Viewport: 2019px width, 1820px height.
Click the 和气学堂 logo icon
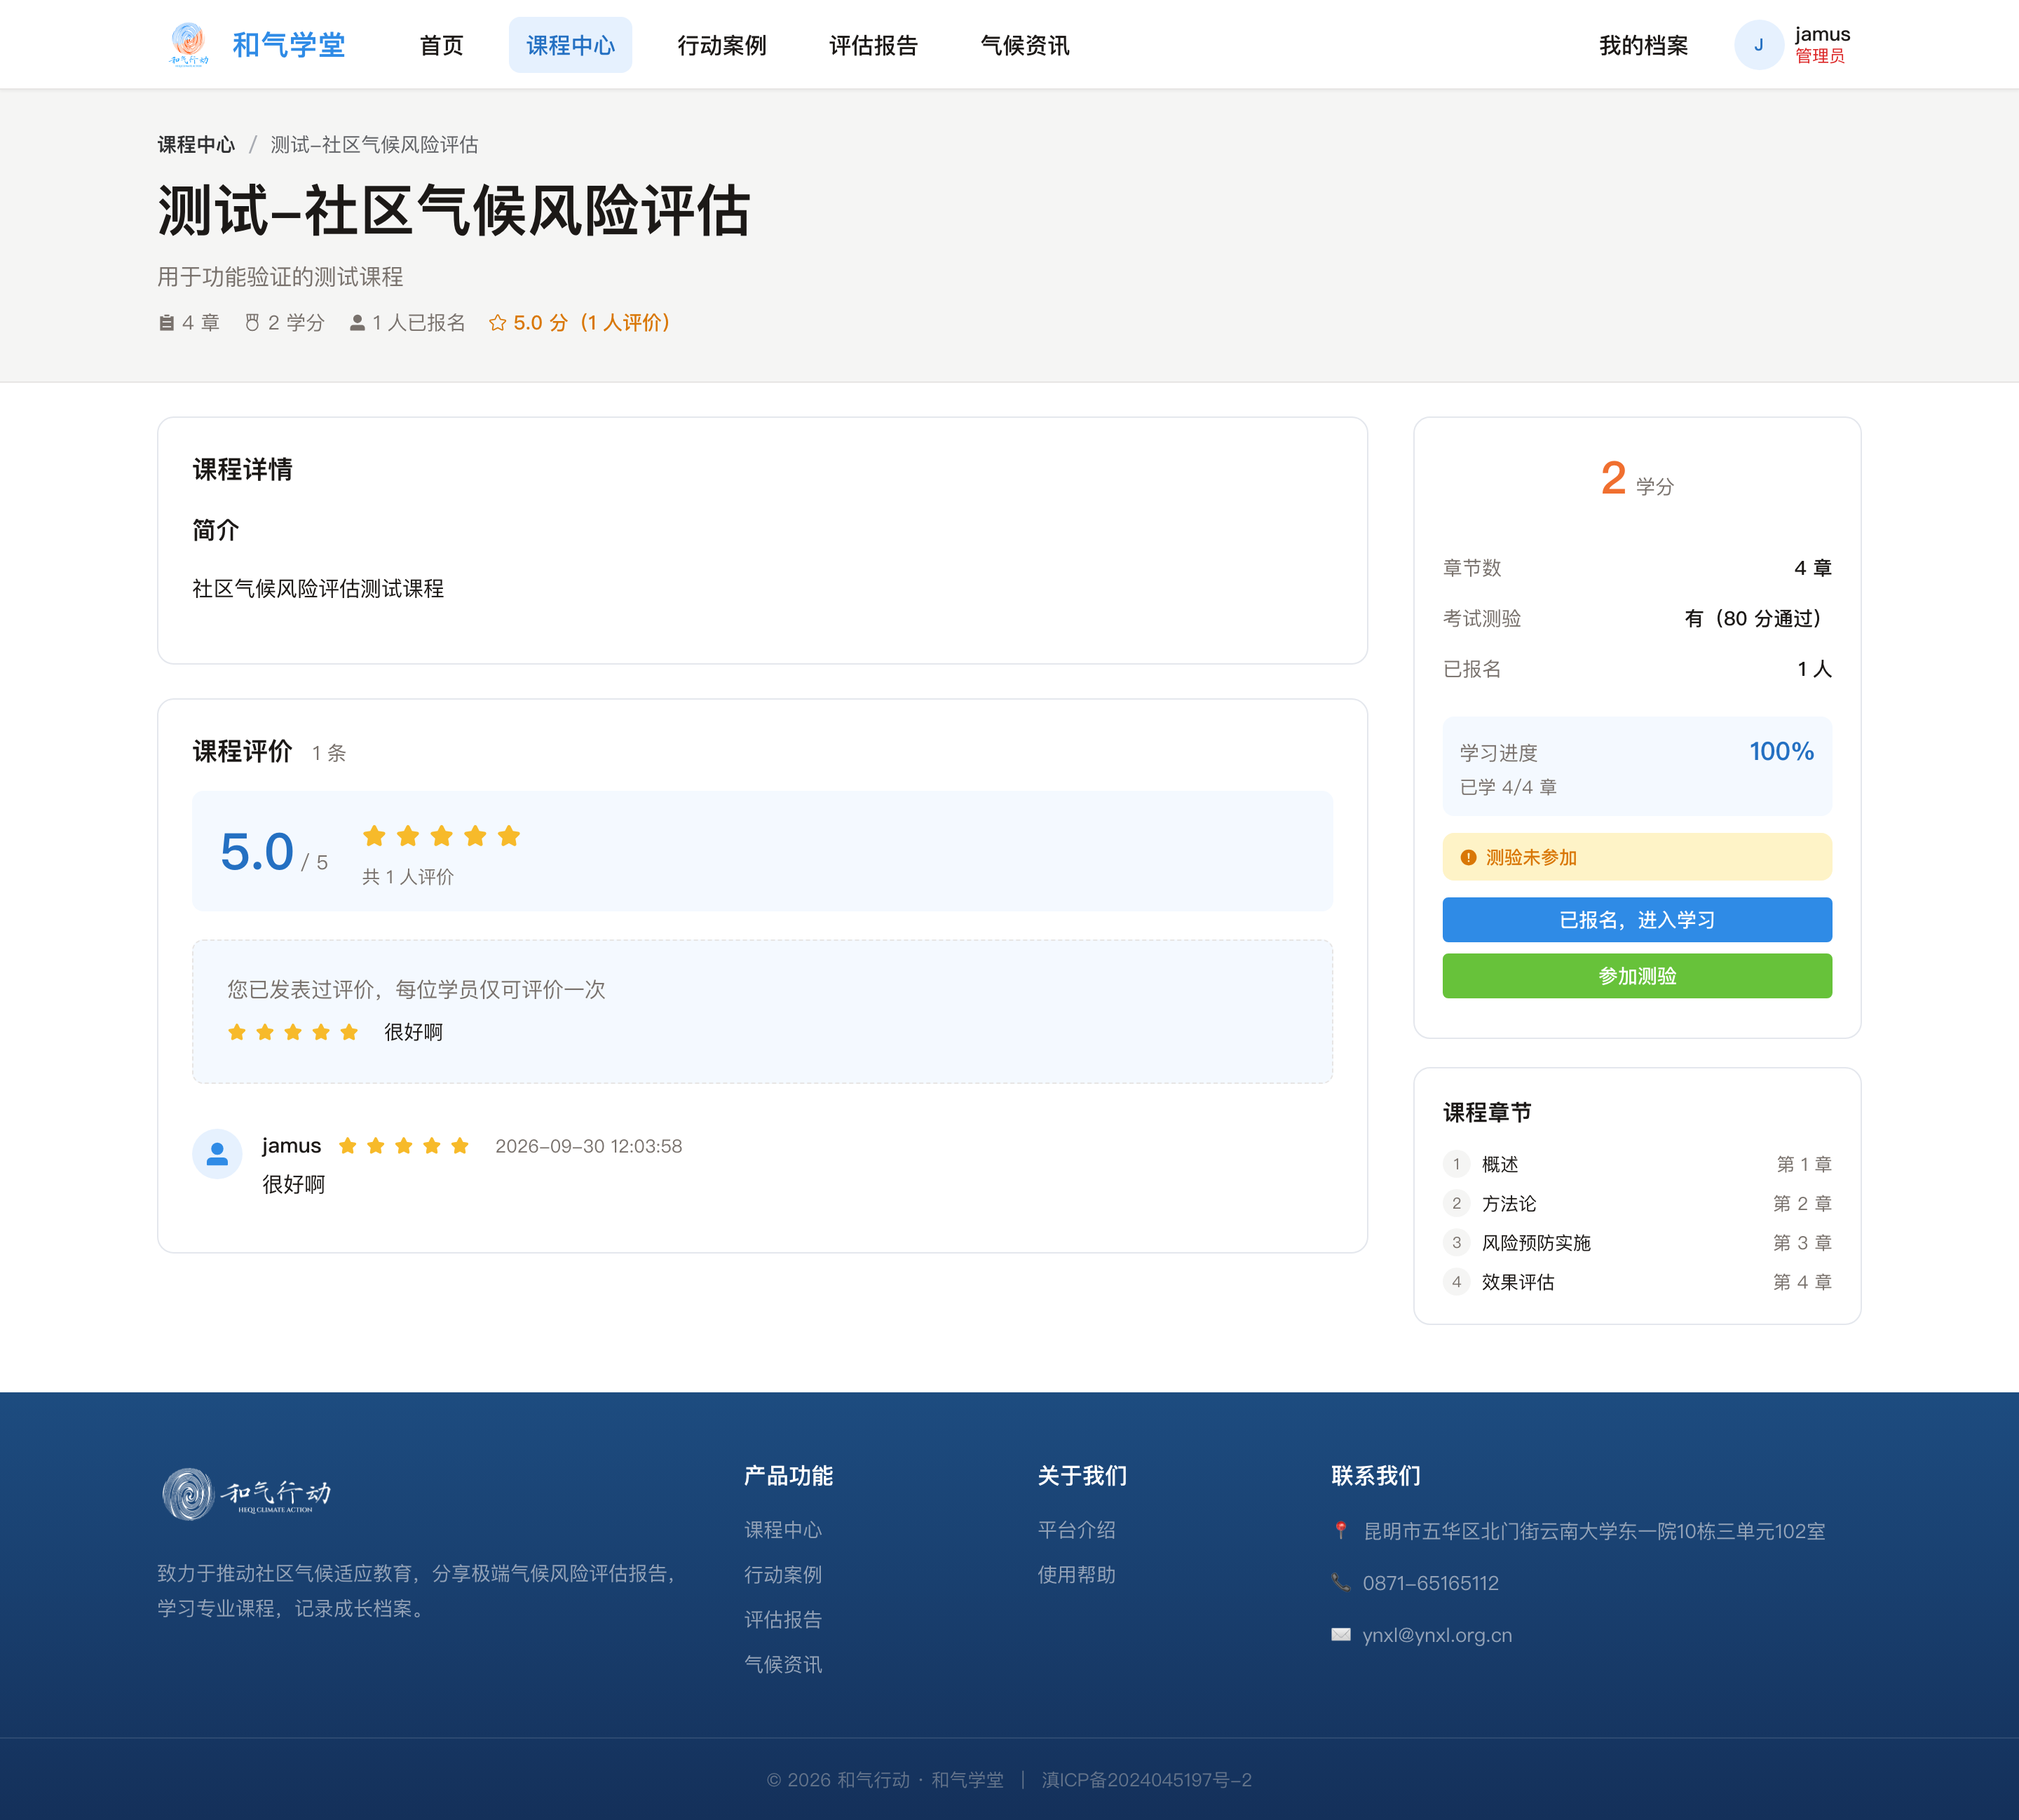click(189, 45)
